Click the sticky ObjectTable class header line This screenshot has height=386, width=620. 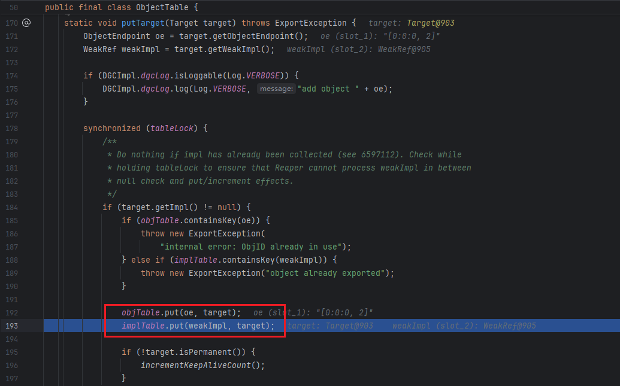[121, 8]
